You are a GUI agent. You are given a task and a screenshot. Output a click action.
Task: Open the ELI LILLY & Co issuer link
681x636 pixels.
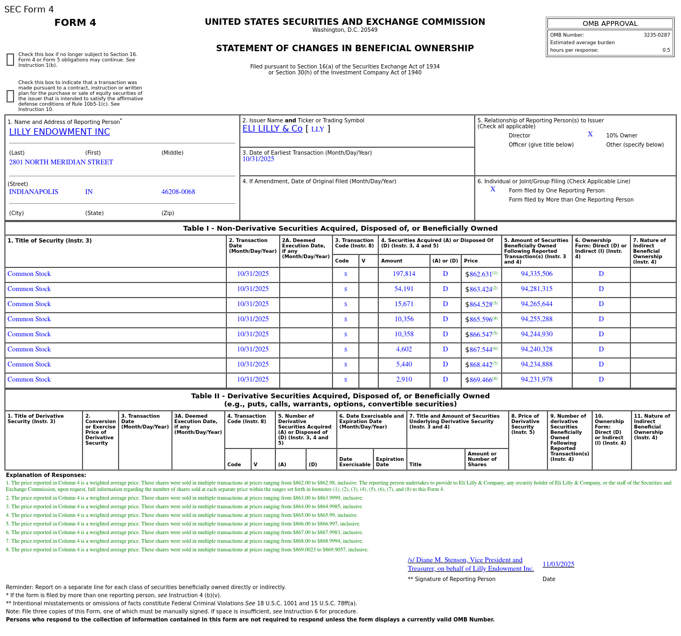click(272, 129)
